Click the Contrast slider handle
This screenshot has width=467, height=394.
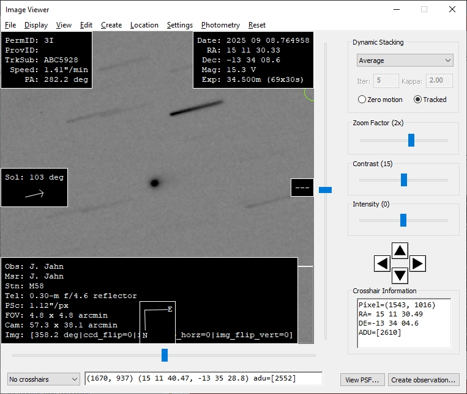pyautogui.click(x=404, y=180)
